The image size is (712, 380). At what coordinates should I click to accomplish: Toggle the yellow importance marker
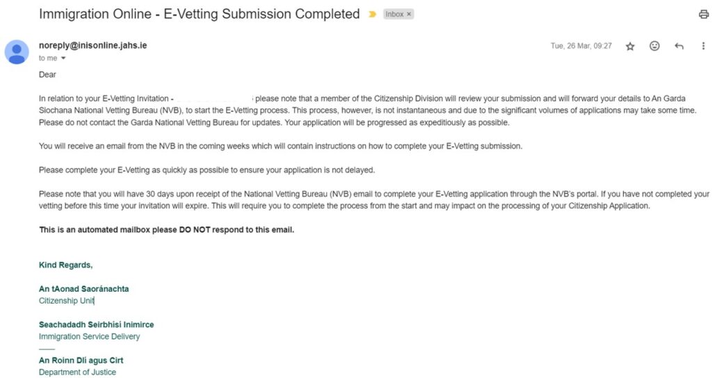point(372,15)
